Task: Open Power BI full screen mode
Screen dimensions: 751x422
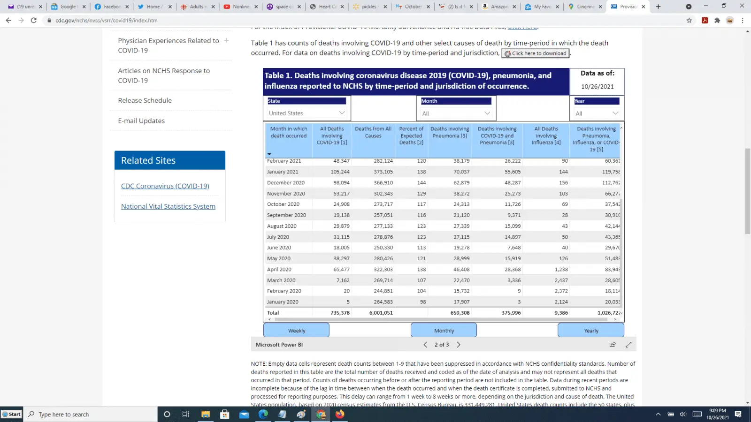Action: 628,345
